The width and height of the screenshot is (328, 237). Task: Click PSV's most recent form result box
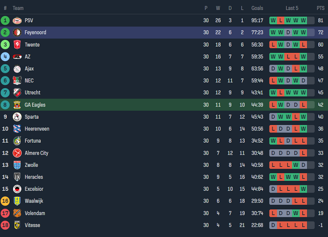303,21
